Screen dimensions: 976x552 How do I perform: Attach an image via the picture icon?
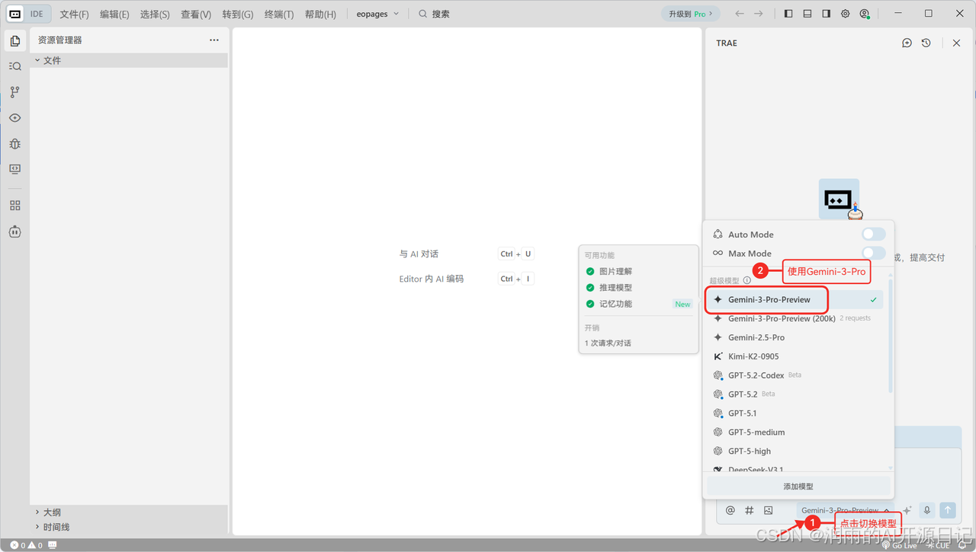(769, 510)
